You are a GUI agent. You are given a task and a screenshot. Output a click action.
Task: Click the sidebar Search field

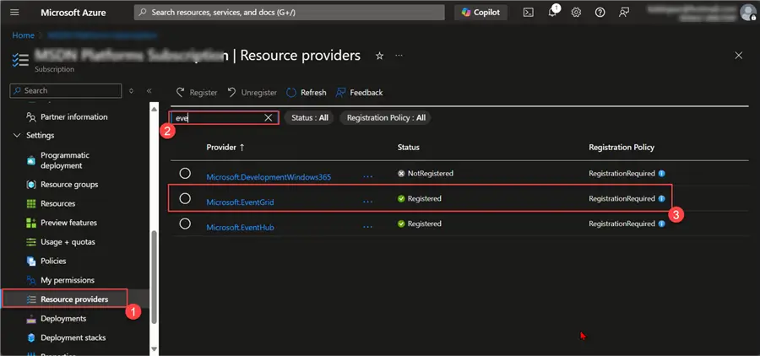point(66,90)
